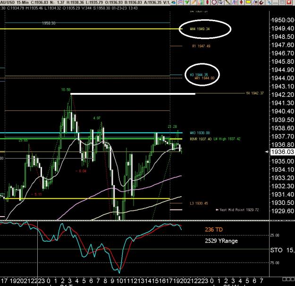The height and width of the screenshot is (286, 295).
Task: Click the LW High 1937.42 label
Action: [227, 139]
